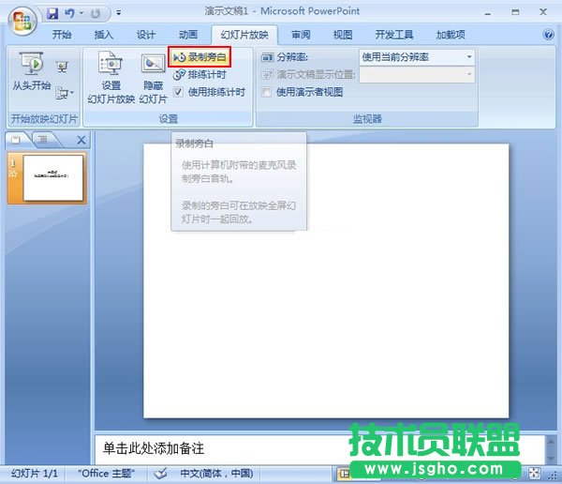Switch to the 设计 tab

pyautogui.click(x=145, y=35)
